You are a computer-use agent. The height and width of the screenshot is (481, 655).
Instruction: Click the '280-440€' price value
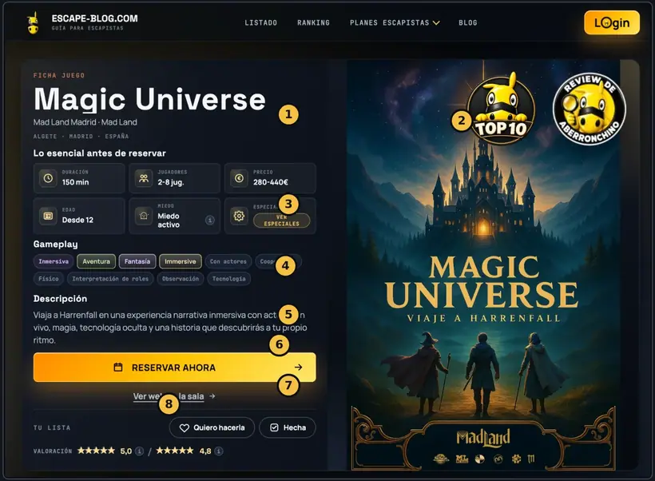[270, 182]
